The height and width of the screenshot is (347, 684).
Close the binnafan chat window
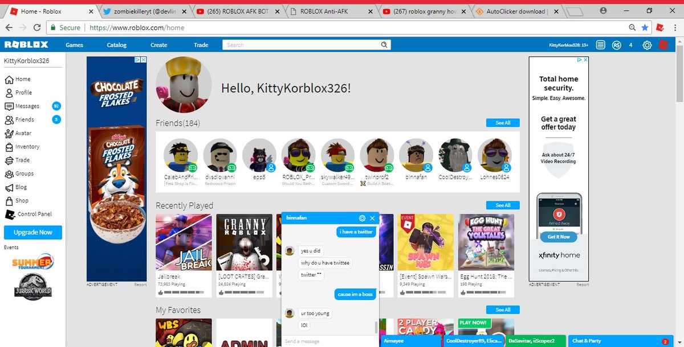373,218
